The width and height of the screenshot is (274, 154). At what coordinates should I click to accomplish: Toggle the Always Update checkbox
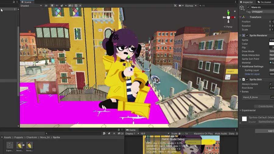270,84
